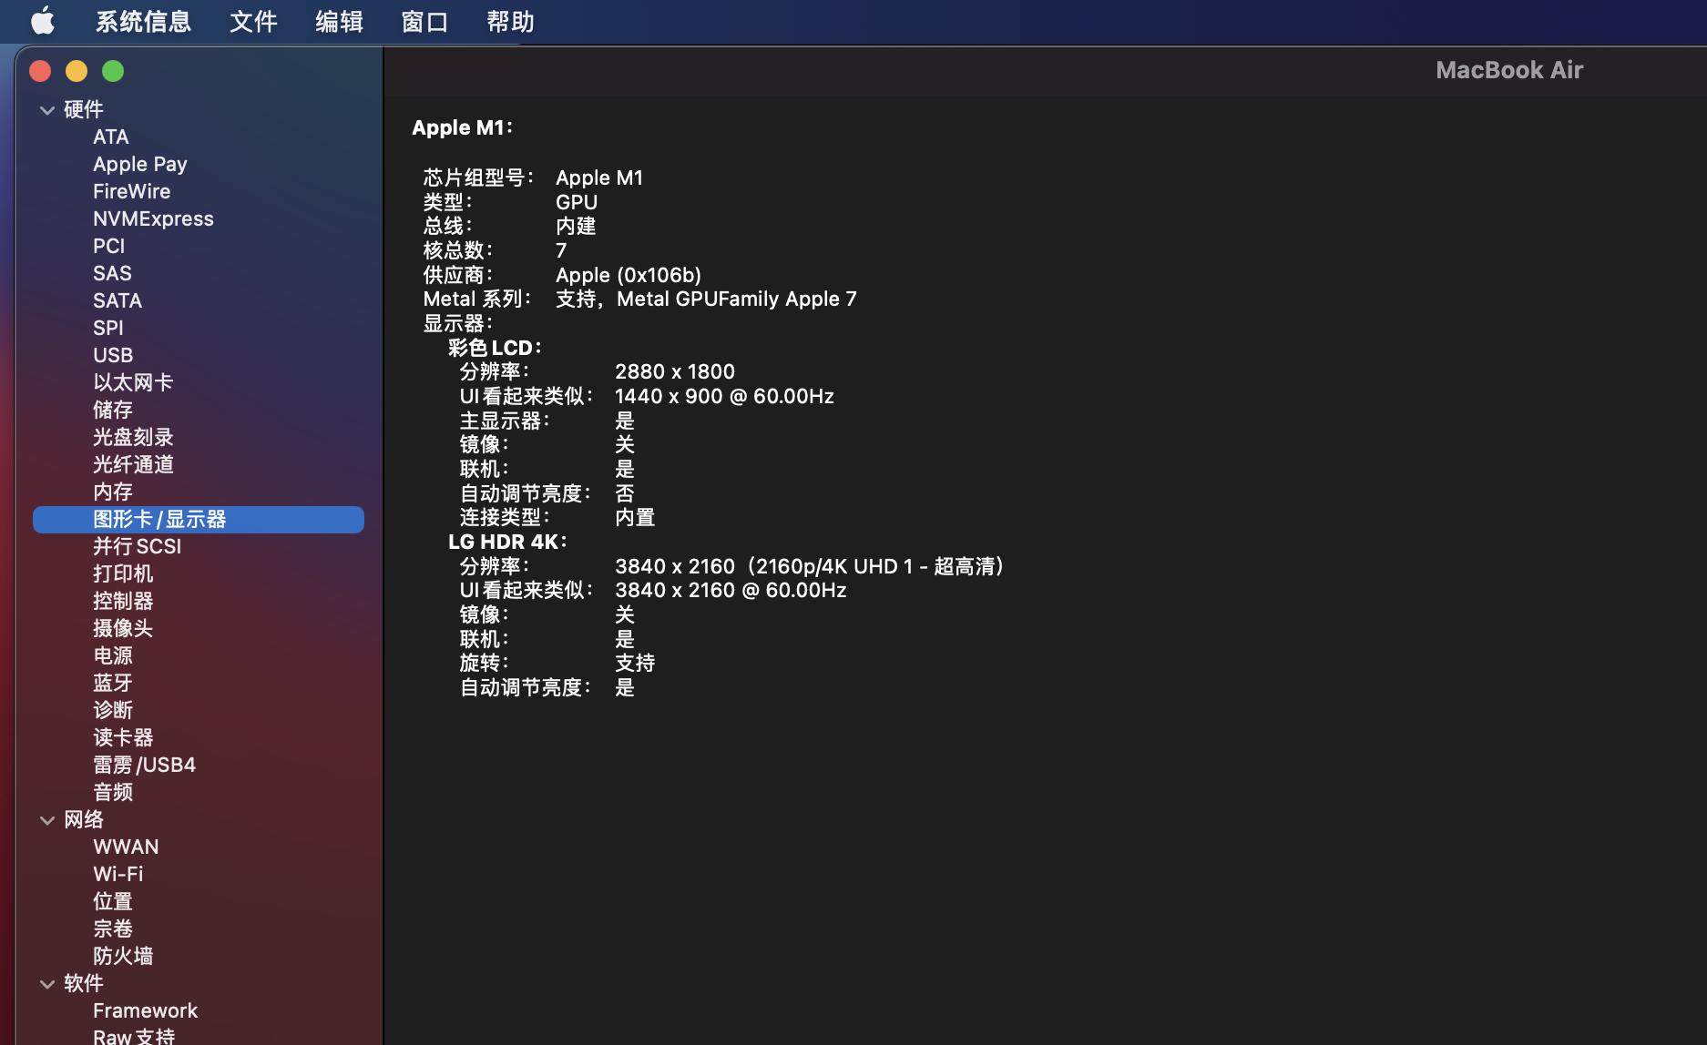
Task: Select 雷雳/USB4 in the sidebar
Action: pos(144,765)
